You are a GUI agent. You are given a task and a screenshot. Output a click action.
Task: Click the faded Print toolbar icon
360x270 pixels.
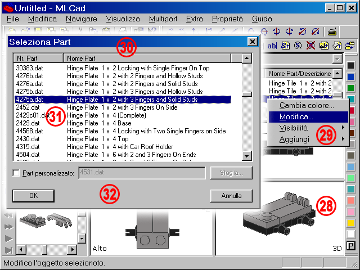(123, 31)
